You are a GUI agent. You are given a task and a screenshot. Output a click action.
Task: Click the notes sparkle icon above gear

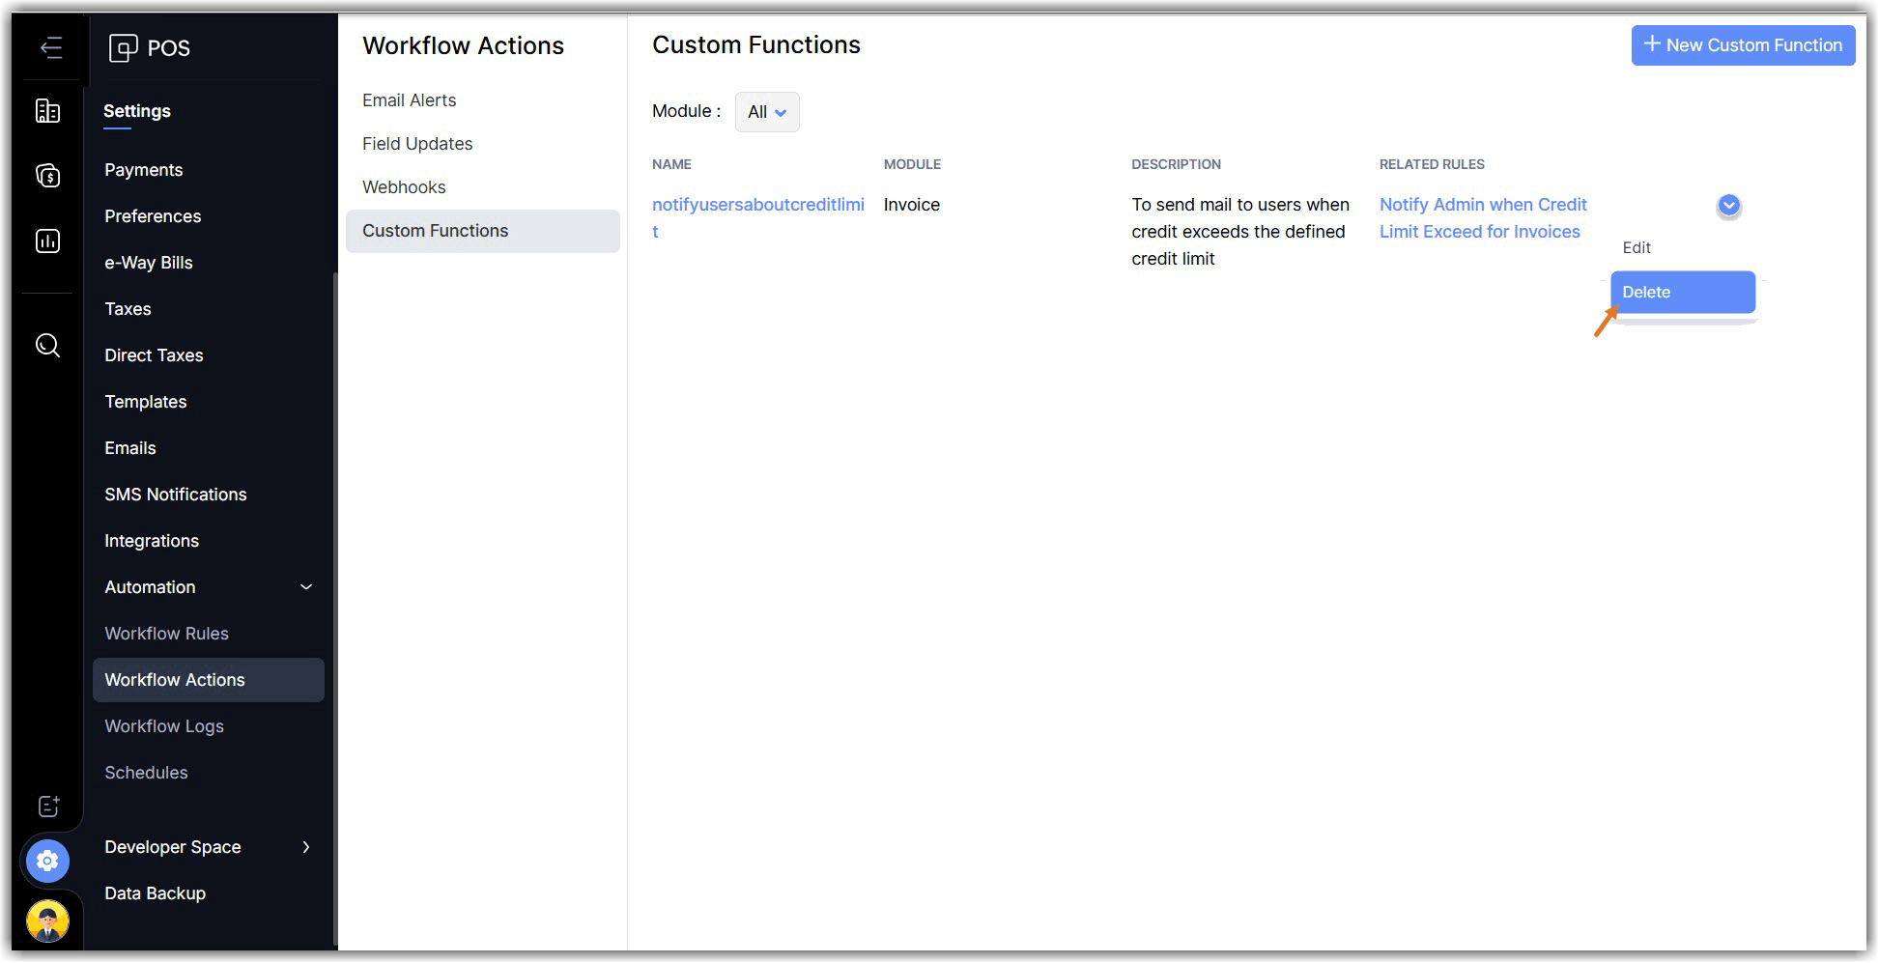[x=48, y=807]
